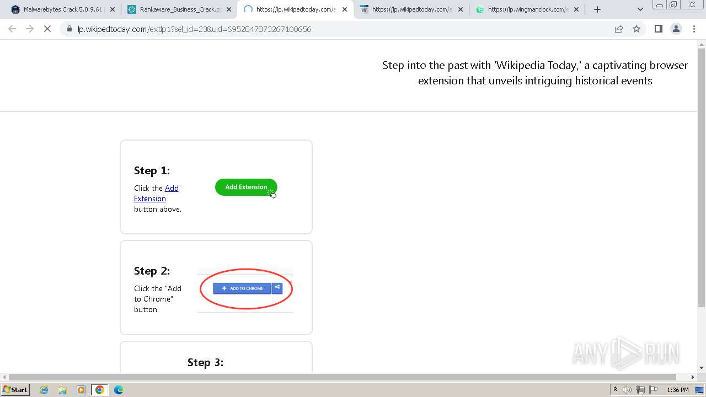This screenshot has width=706, height=397.
Task: Open the Chrome profile avatar
Action: click(x=676, y=29)
